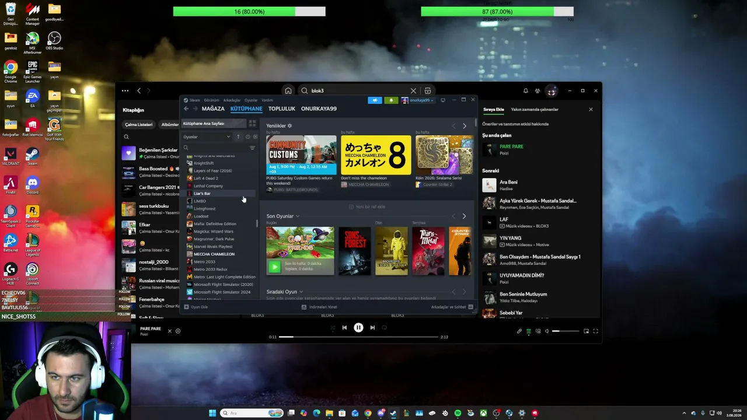The height and width of the screenshot is (420, 747).
Task: Switch to the MAĞAZA tab in Steam
Action: coord(213,109)
